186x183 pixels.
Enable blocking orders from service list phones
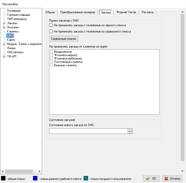coord(51,31)
